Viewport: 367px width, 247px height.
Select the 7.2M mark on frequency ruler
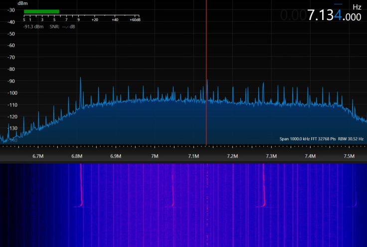232,157
